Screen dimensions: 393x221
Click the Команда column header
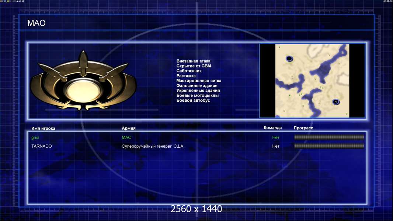[273, 128]
